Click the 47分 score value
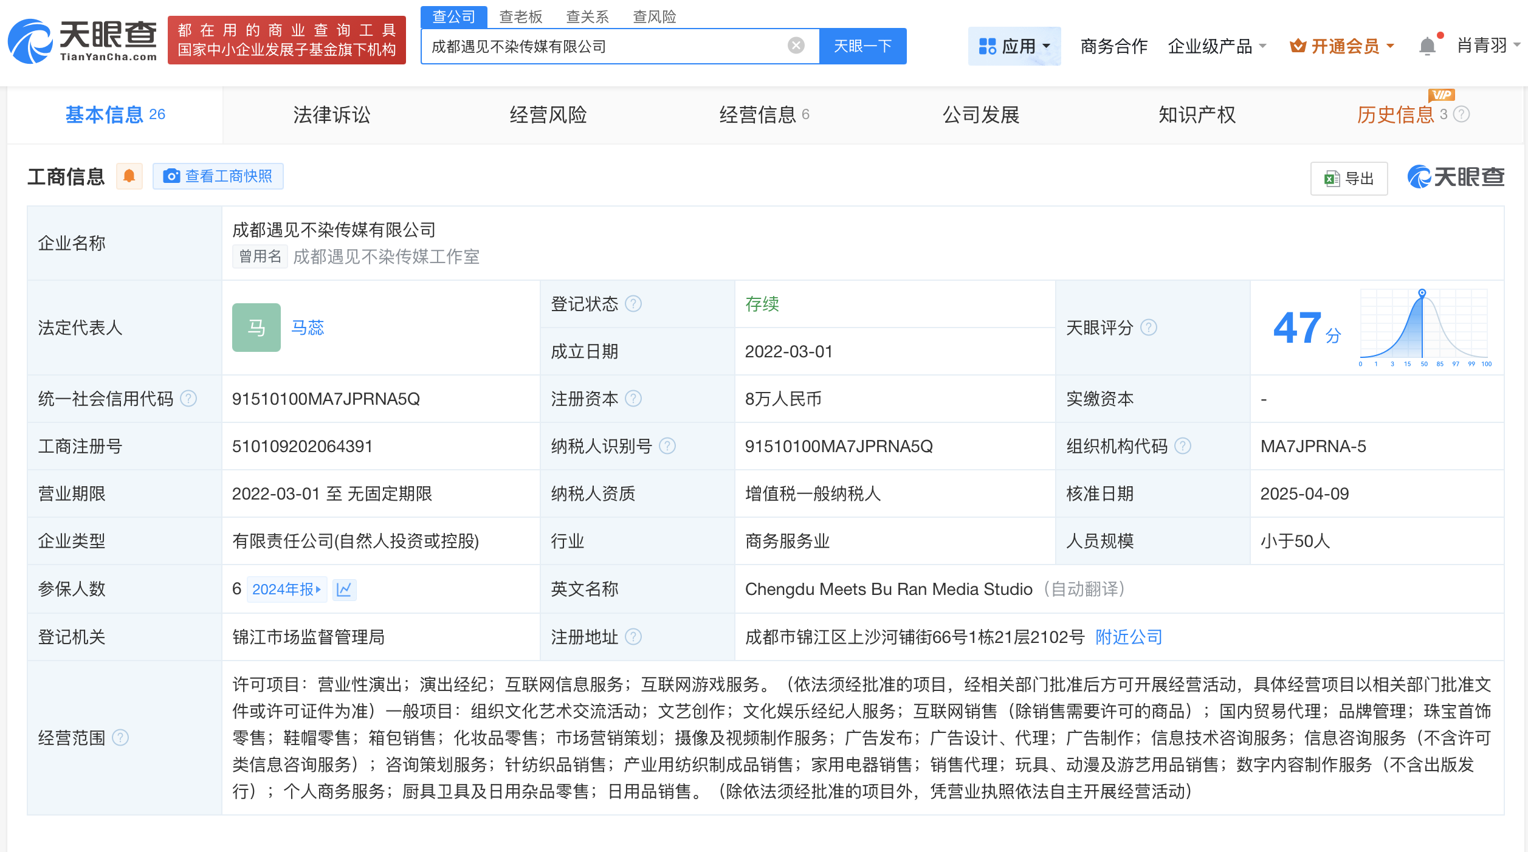 point(1307,328)
